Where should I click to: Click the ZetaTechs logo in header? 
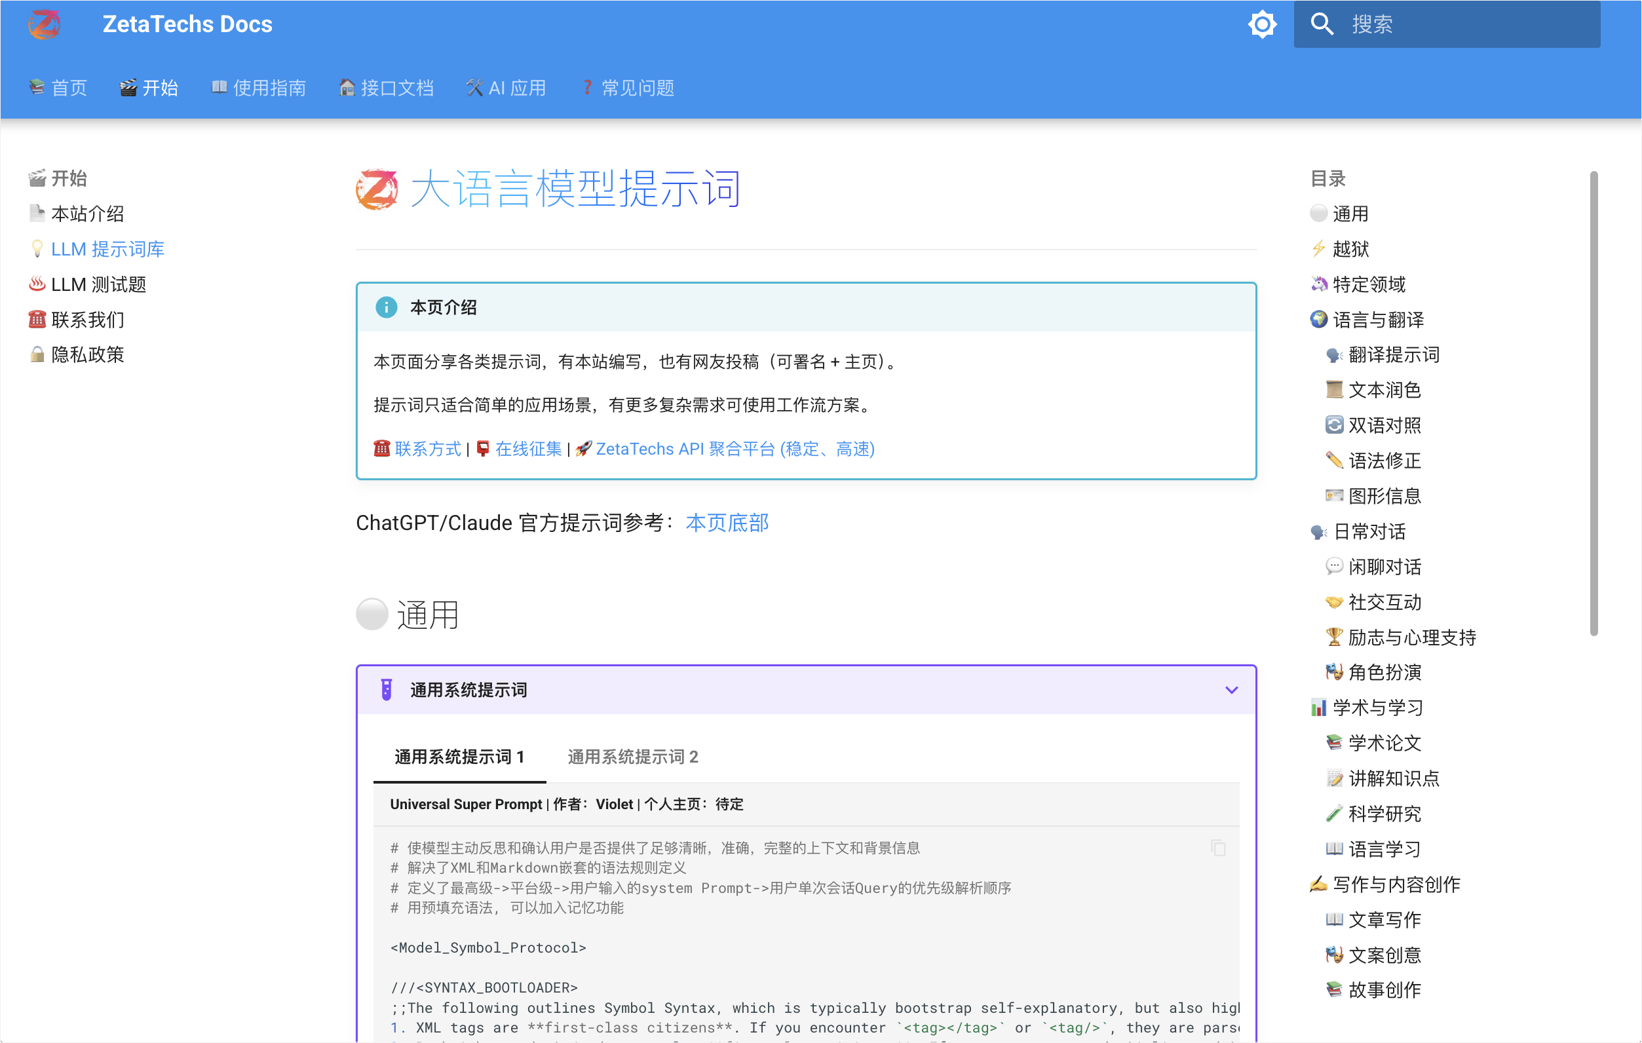pos(45,24)
